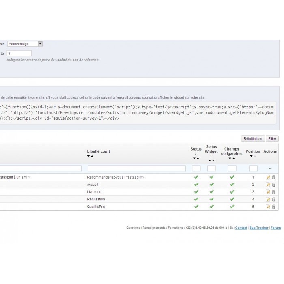Image resolution: width=284 pixels, height=284 pixels.
Task: Toggle Status Widget checkmark for Qualité/Prix row
Action: pos(211,207)
